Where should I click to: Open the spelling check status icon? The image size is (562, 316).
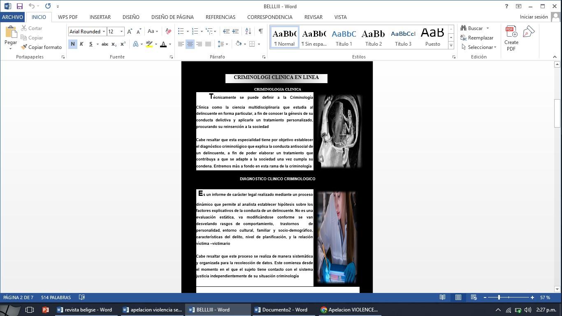click(x=82, y=297)
